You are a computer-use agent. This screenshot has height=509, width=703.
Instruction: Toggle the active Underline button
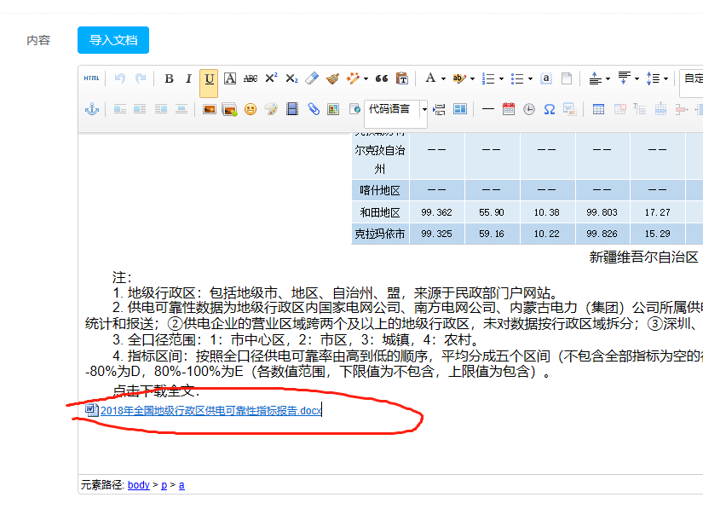click(x=209, y=78)
